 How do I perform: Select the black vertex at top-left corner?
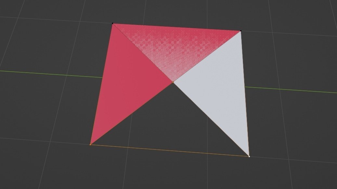(x=112, y=23)
